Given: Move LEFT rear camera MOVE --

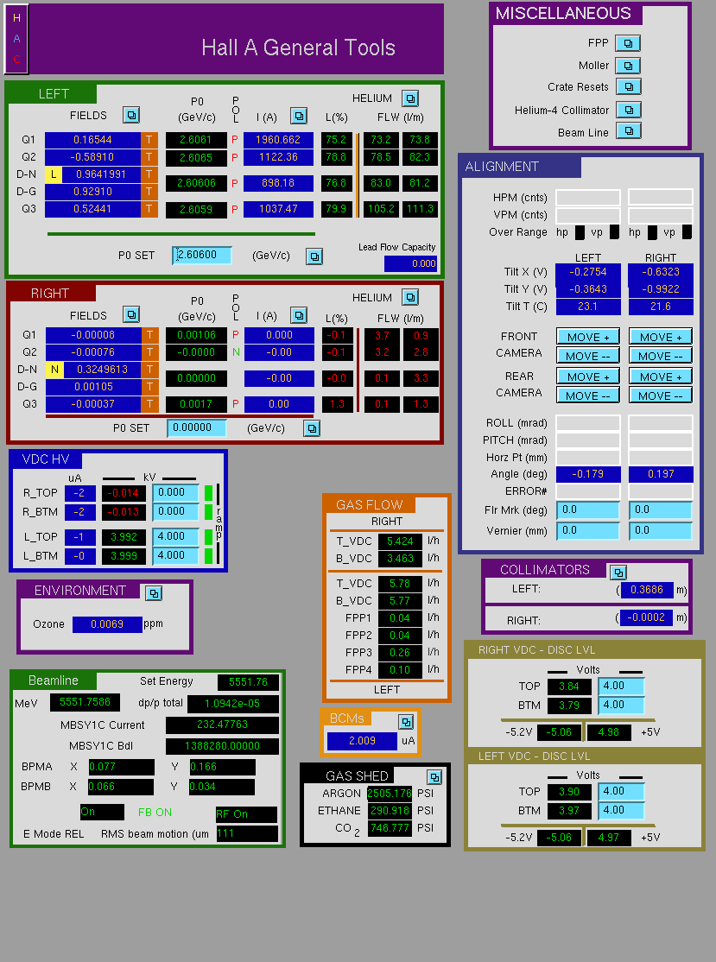Looking at the screenshot, I should coord(588,396).
